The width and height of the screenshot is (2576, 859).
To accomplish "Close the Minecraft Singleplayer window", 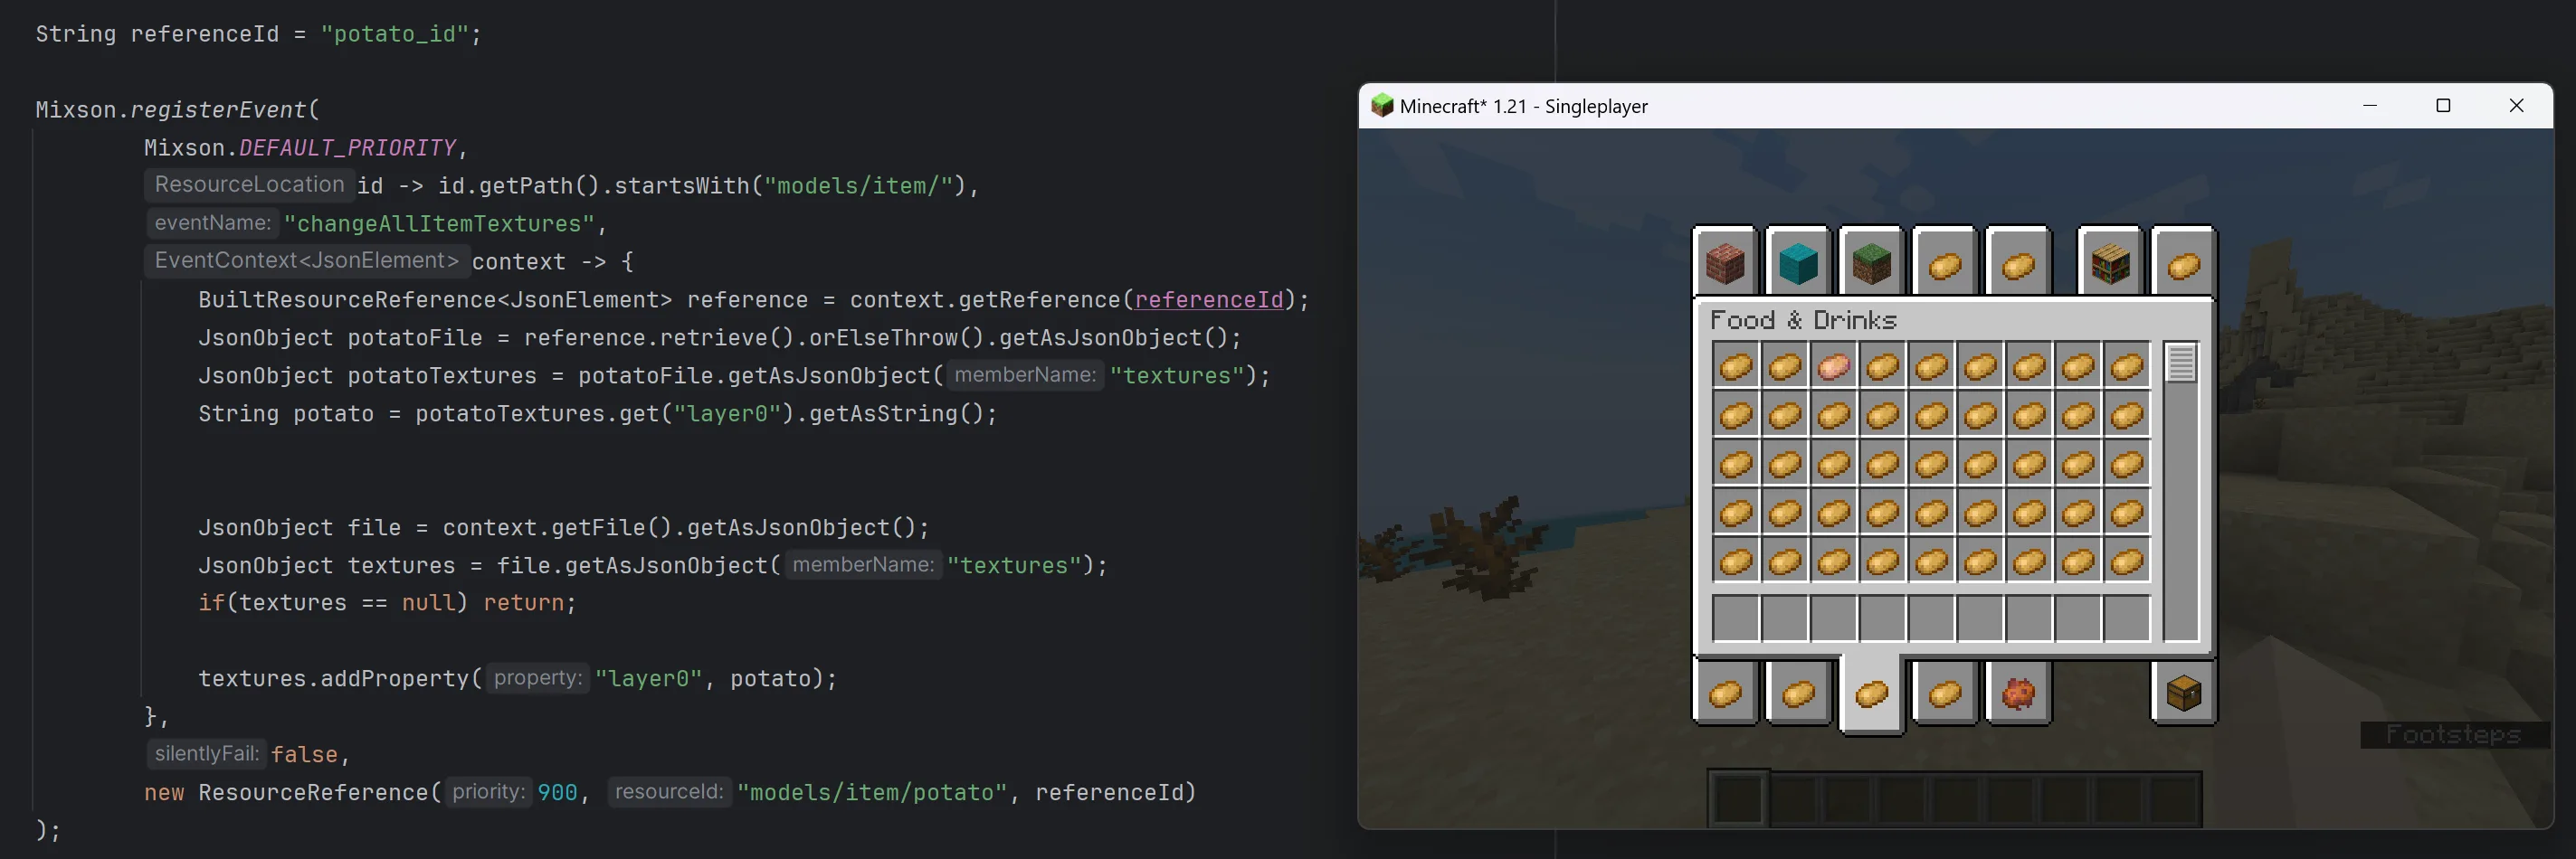I will point(2516,106).
